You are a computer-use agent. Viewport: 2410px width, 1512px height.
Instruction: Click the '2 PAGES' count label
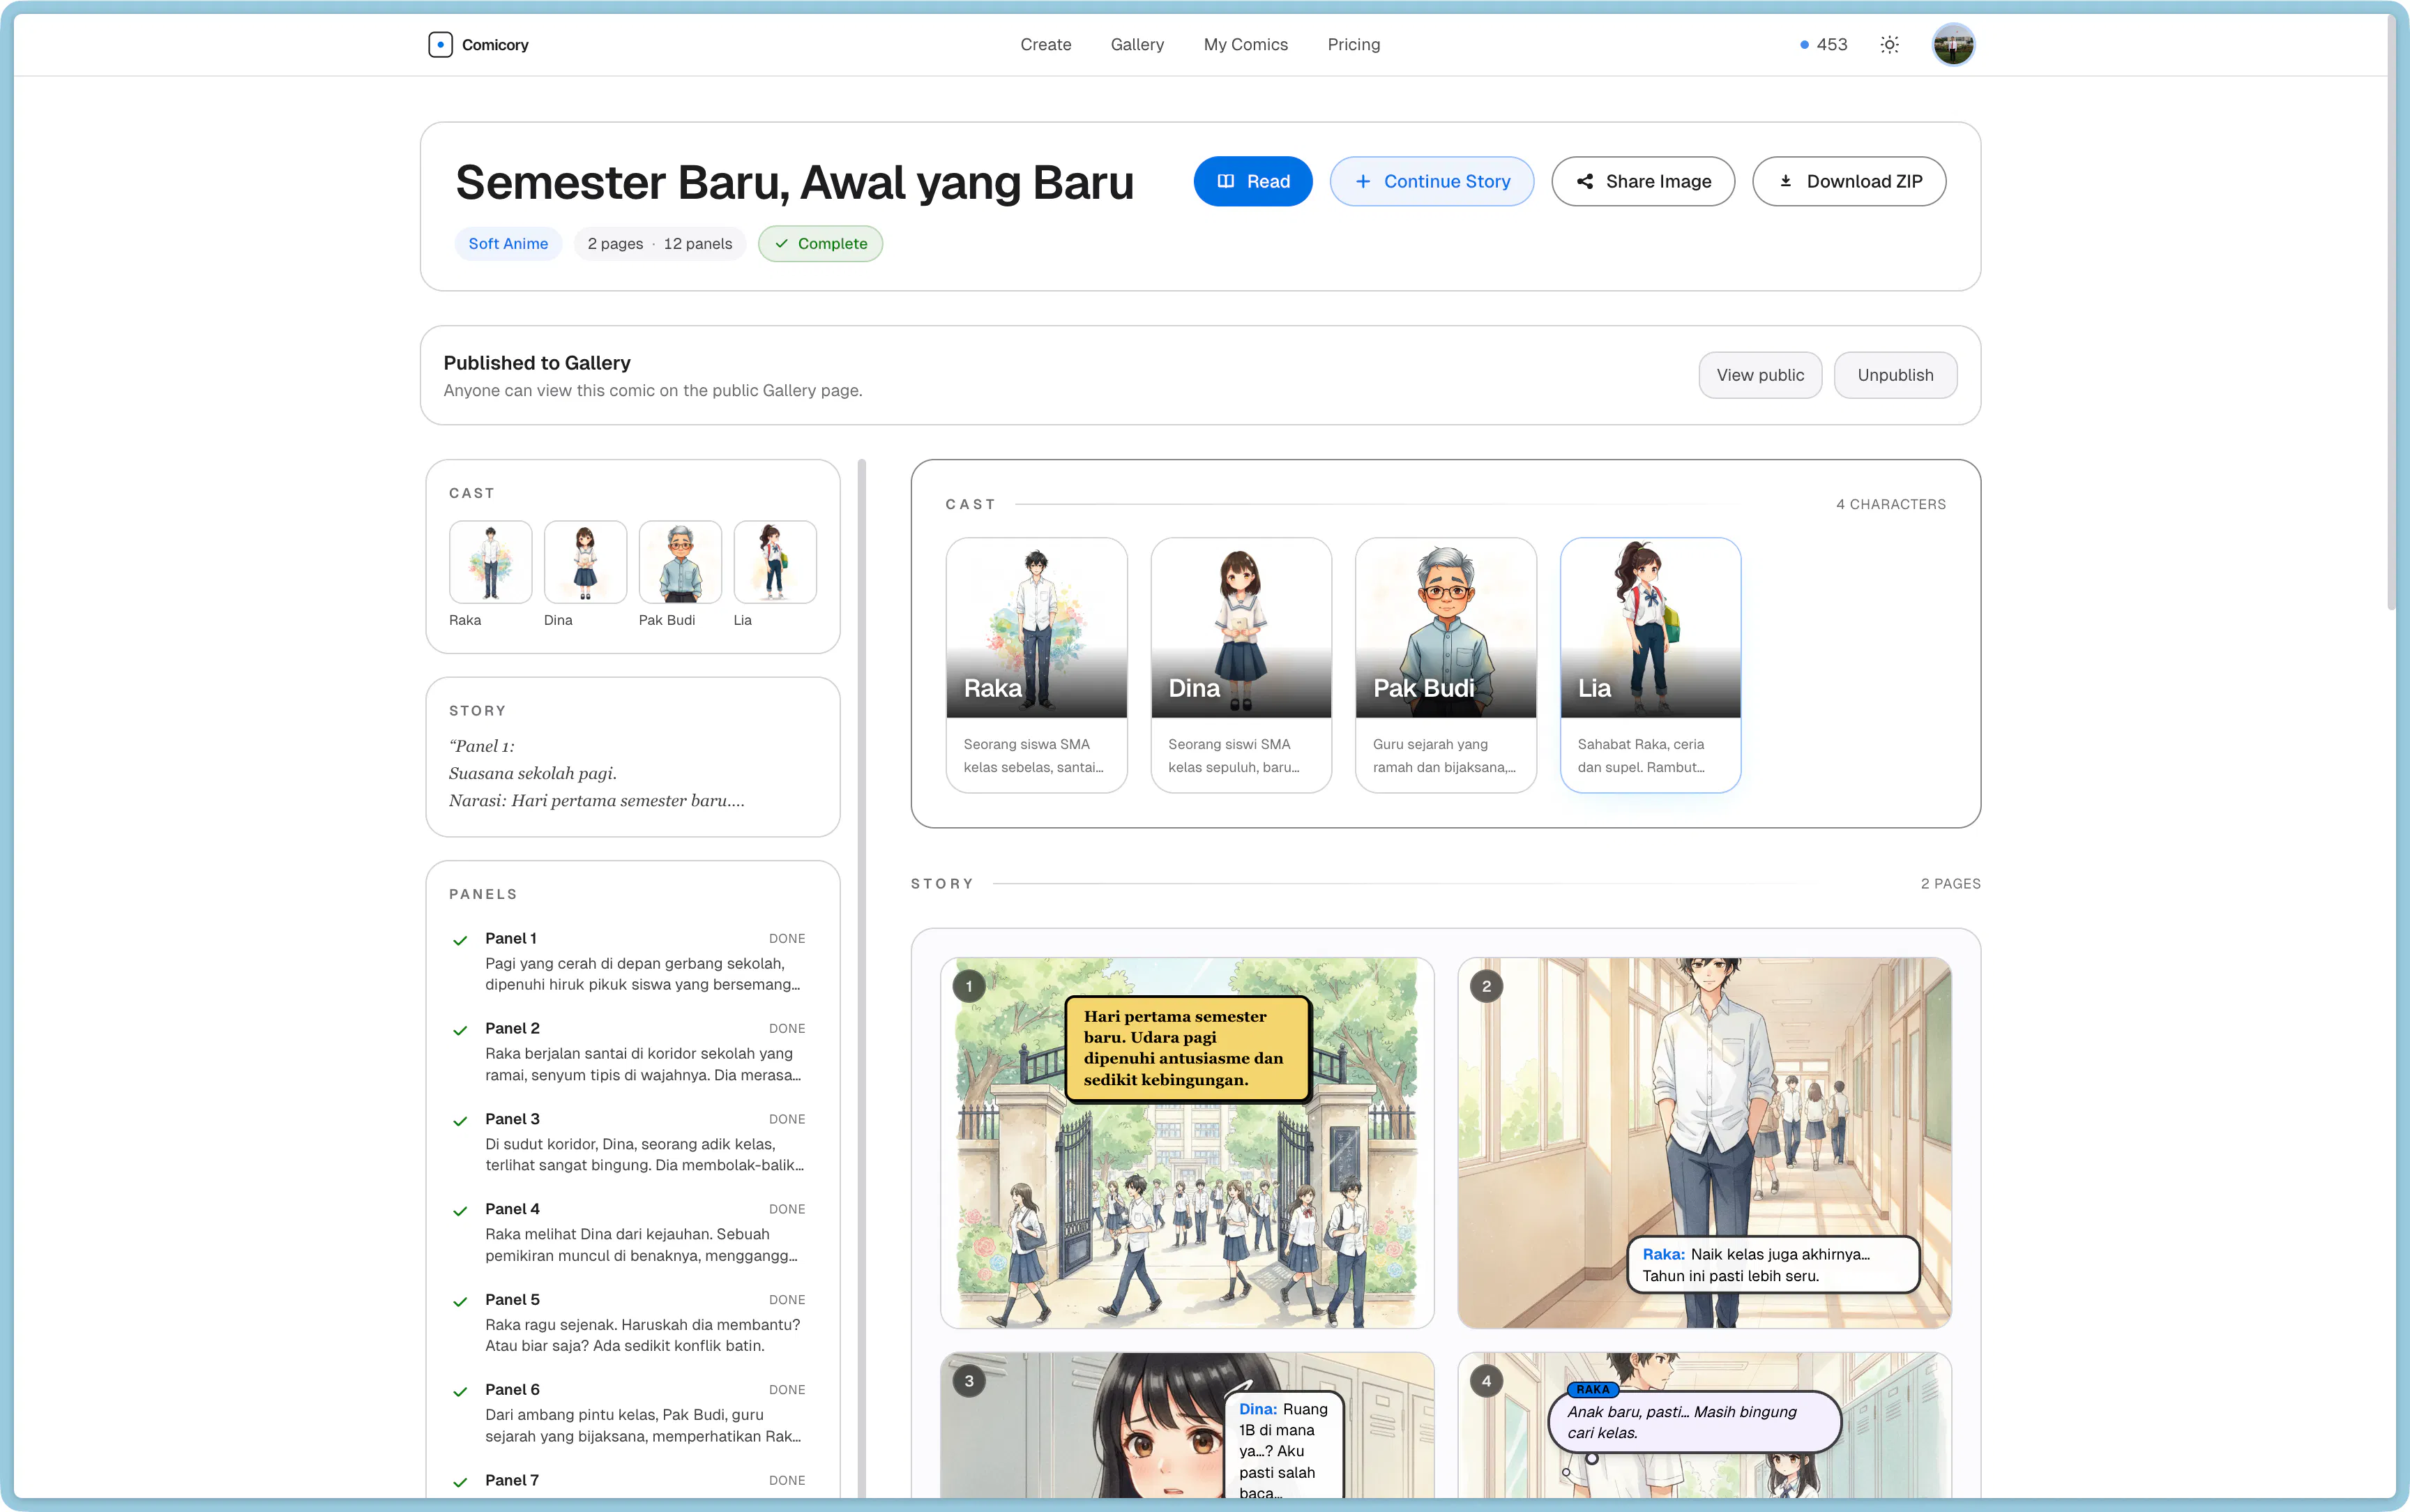pyautogui.click(x=1950, y=884)
